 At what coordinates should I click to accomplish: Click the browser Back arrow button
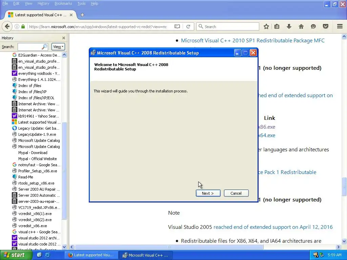point(7,26)
